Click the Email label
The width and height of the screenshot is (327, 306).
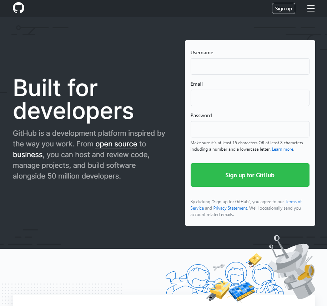click(196, 84)
